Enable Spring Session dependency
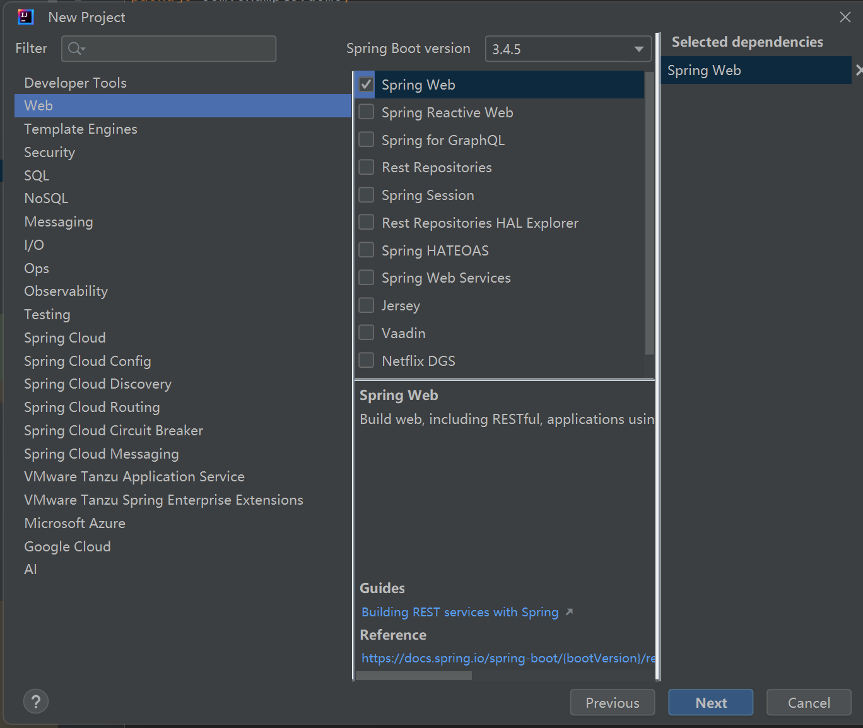The width and height of the screenshot is (863, 728). click(x=366, y=195)
